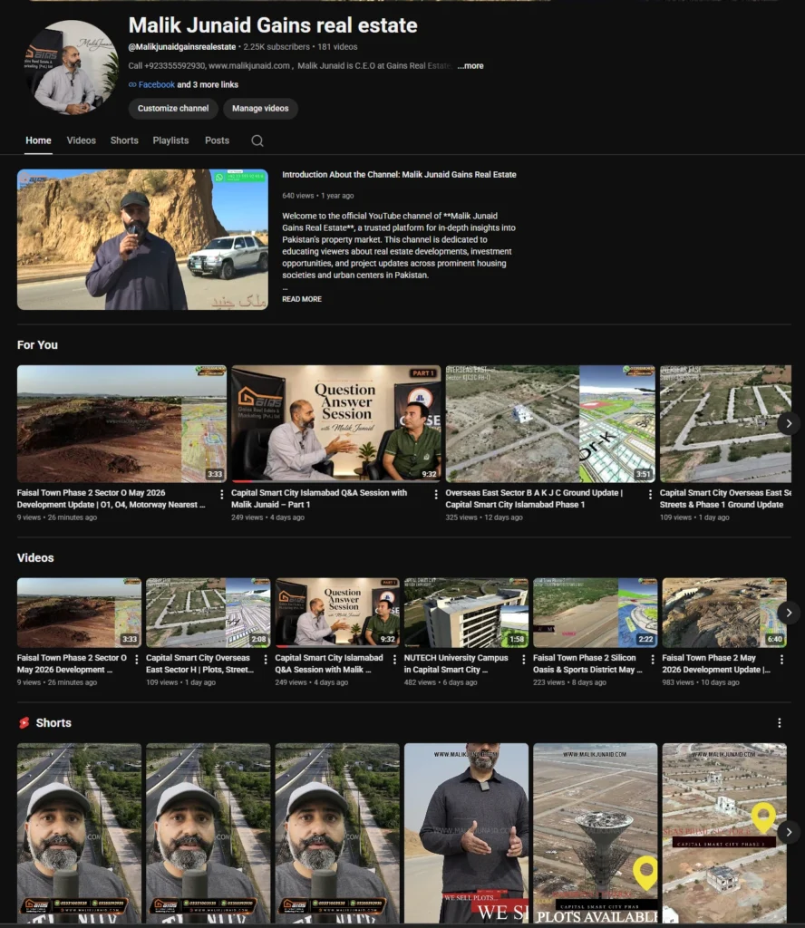
Task: Click the 'Shorts' section heading
Action: pos(53,722)
